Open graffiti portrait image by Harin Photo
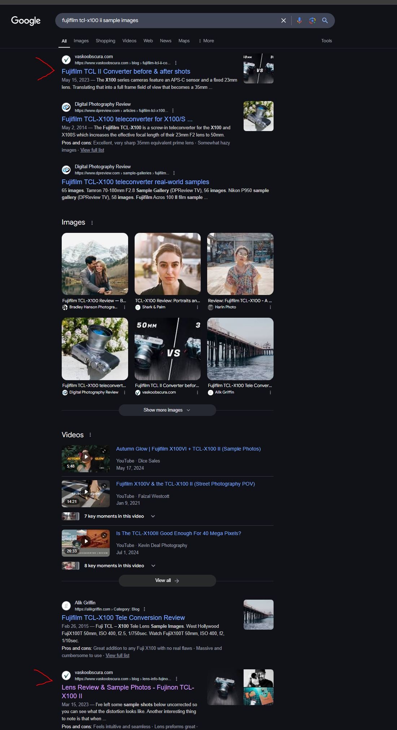 coord(240,264)
